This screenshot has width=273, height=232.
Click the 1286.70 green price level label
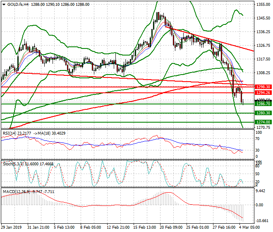click(263, 104)
